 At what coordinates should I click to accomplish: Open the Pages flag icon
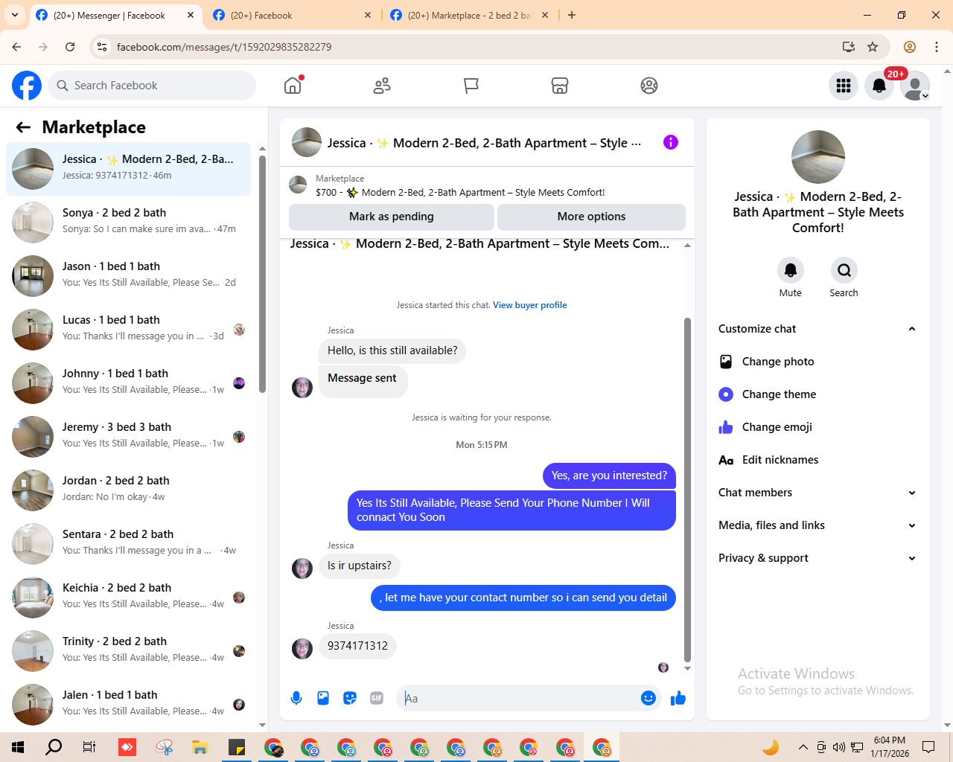[x=471, y=86]
